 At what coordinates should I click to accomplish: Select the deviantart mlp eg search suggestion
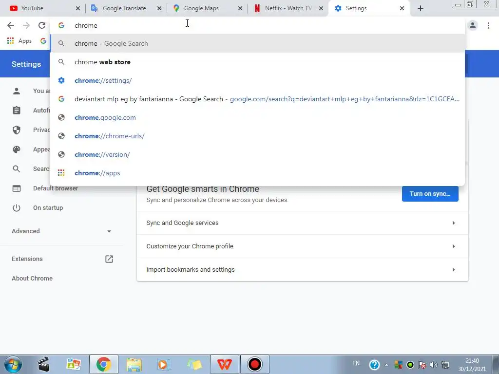(257, 99)
